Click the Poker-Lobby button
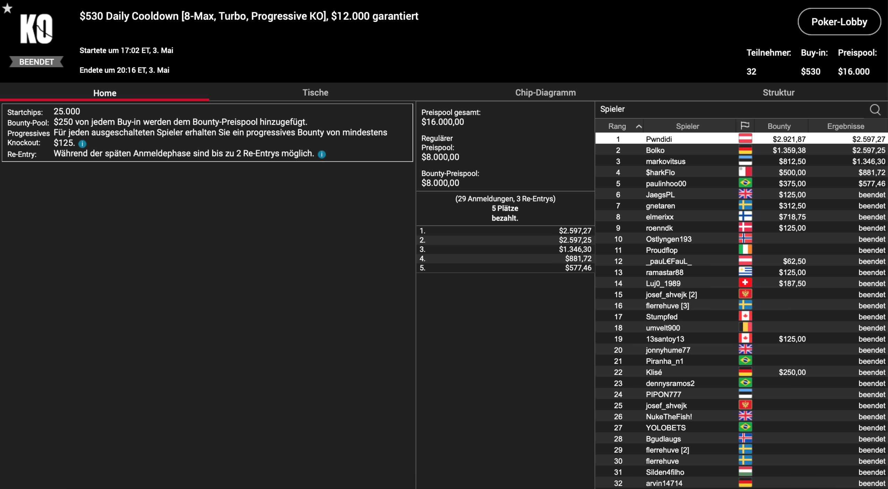888x489 pixels. pos(839,22)
